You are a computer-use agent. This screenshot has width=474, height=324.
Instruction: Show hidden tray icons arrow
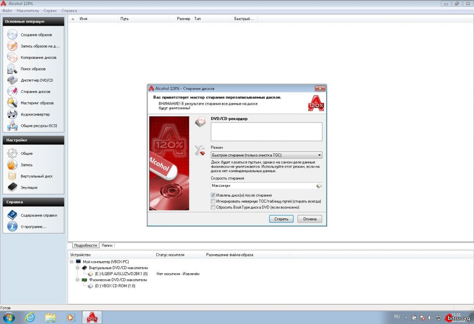point(406,318)
